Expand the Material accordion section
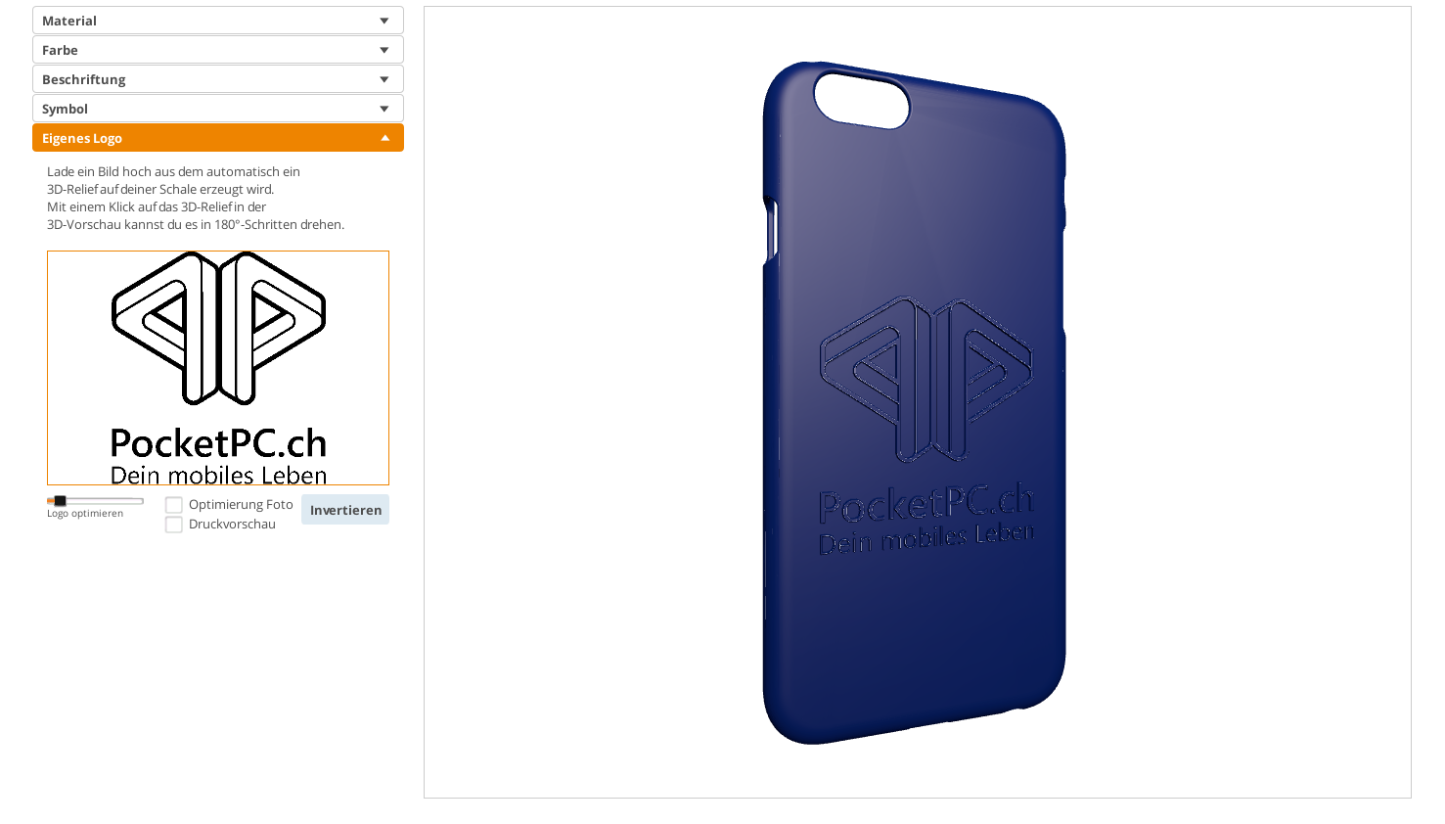 tap(217, 21)
